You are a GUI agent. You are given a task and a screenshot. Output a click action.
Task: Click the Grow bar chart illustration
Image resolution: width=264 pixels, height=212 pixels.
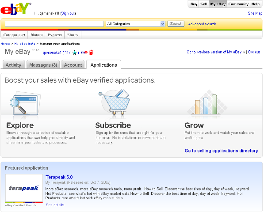207,102
